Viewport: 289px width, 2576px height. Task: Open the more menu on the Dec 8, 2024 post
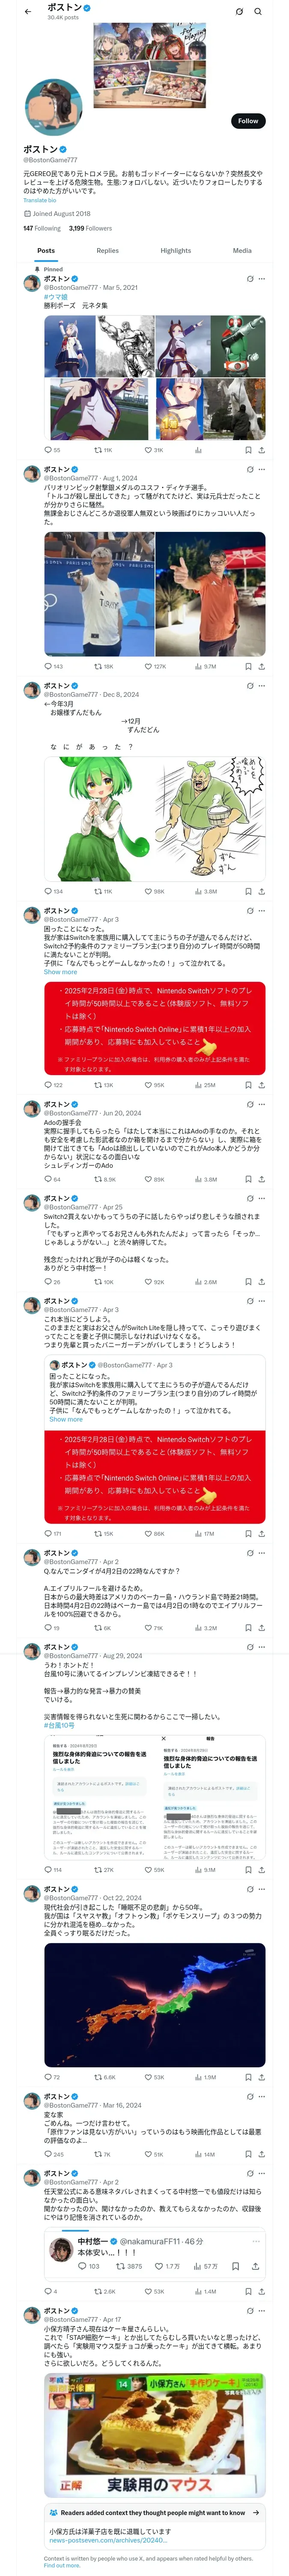click(x=261, y=686)
